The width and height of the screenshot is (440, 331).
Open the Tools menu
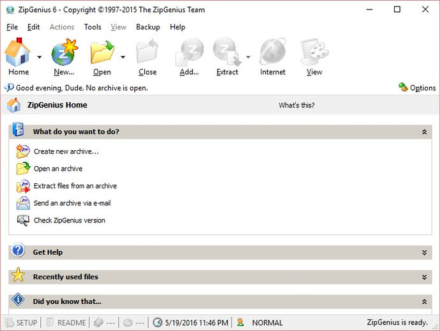(x=92, y=27)
